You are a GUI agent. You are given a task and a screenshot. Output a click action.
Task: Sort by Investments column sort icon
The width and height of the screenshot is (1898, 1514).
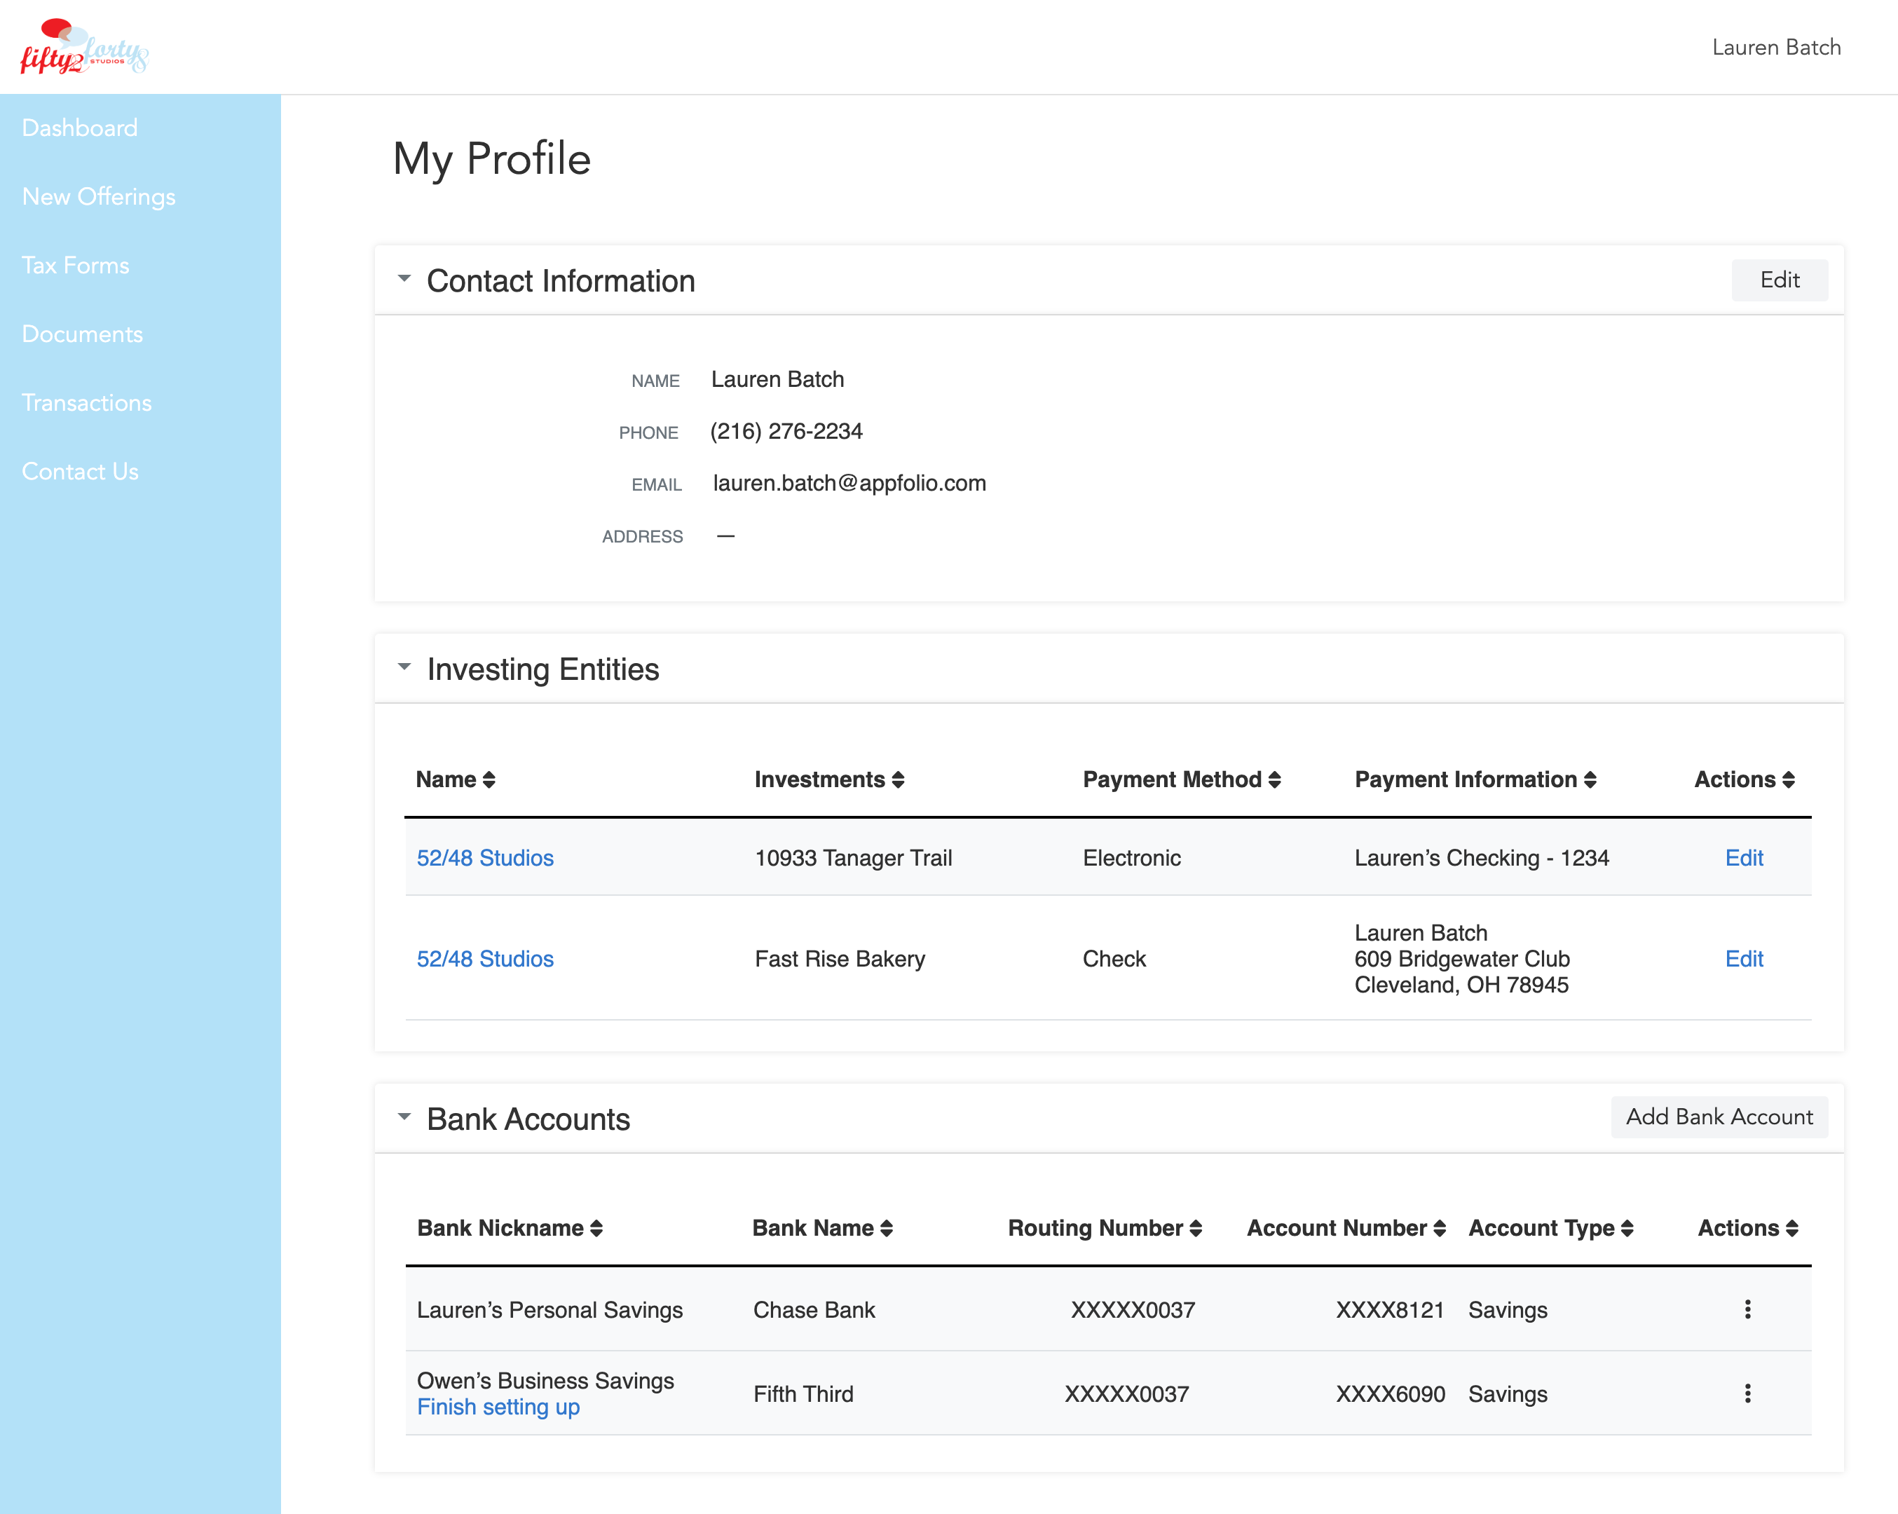(x=898, y=780)
